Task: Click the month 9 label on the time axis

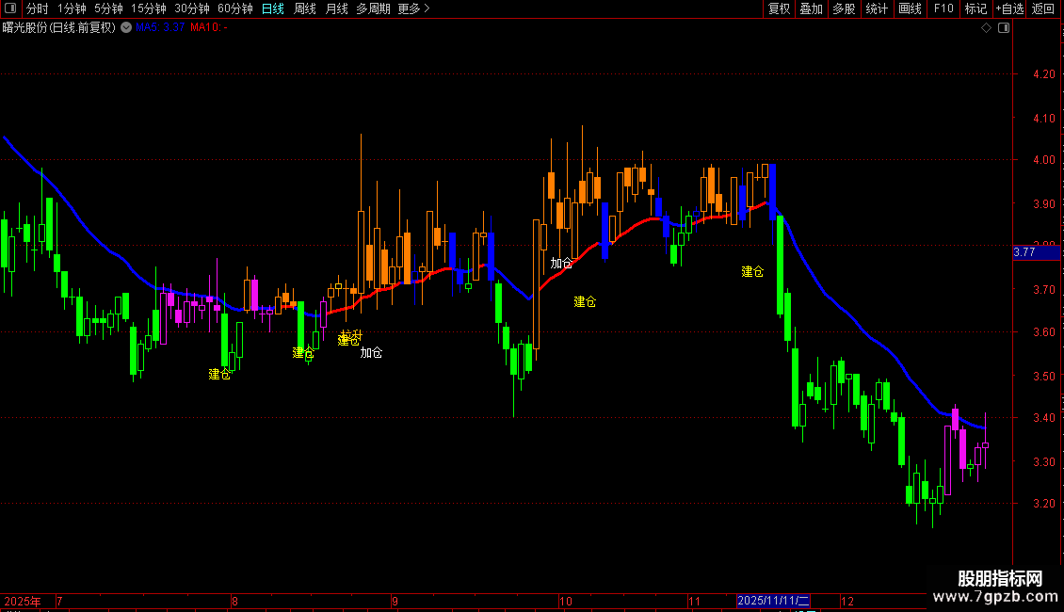Action: (395, 601)
